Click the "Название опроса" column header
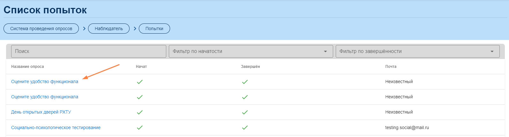Screen dimensions: 509x137 tap(27, 67)
